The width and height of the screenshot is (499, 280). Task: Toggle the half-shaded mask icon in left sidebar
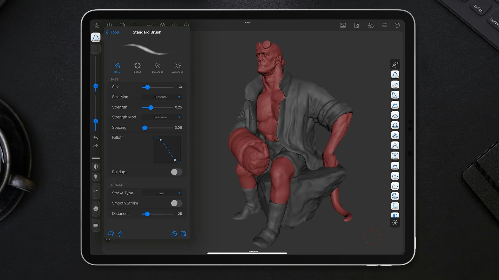pos(96,167)
